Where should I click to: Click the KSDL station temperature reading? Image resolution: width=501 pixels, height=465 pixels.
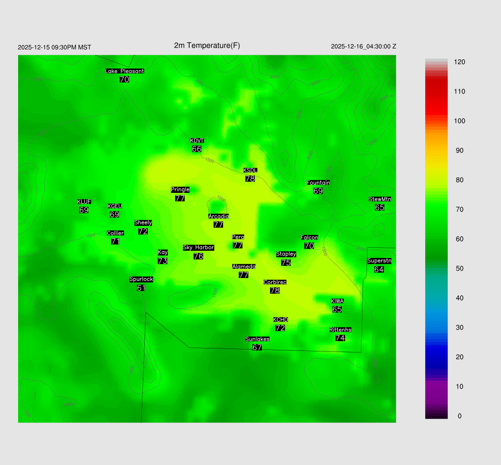250,179
